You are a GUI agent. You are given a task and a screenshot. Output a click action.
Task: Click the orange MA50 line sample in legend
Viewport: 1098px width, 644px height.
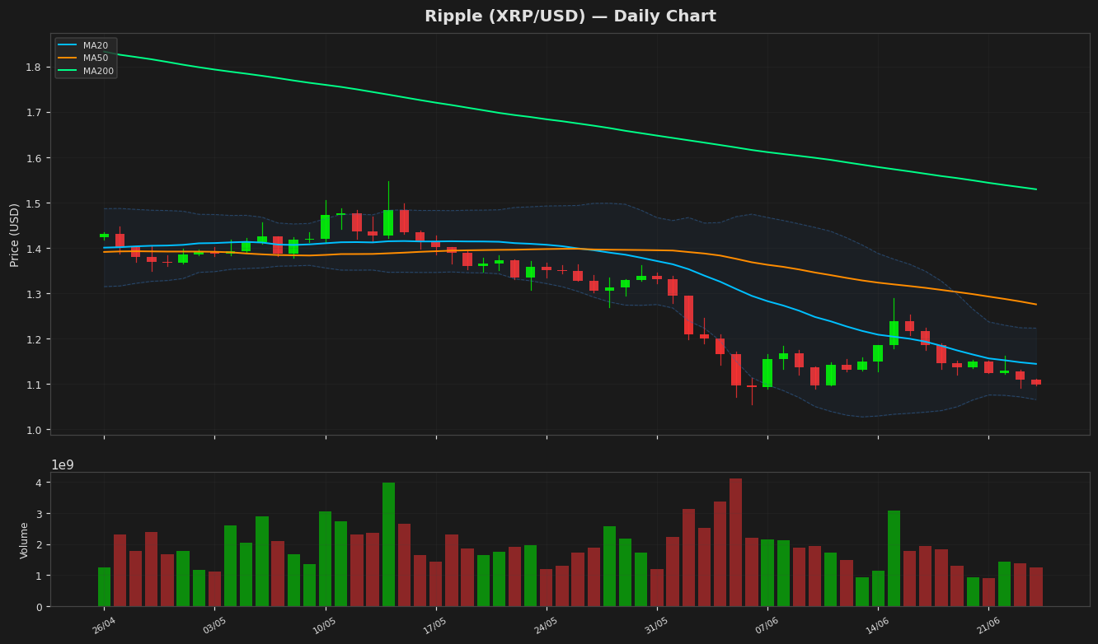(68, 58)
